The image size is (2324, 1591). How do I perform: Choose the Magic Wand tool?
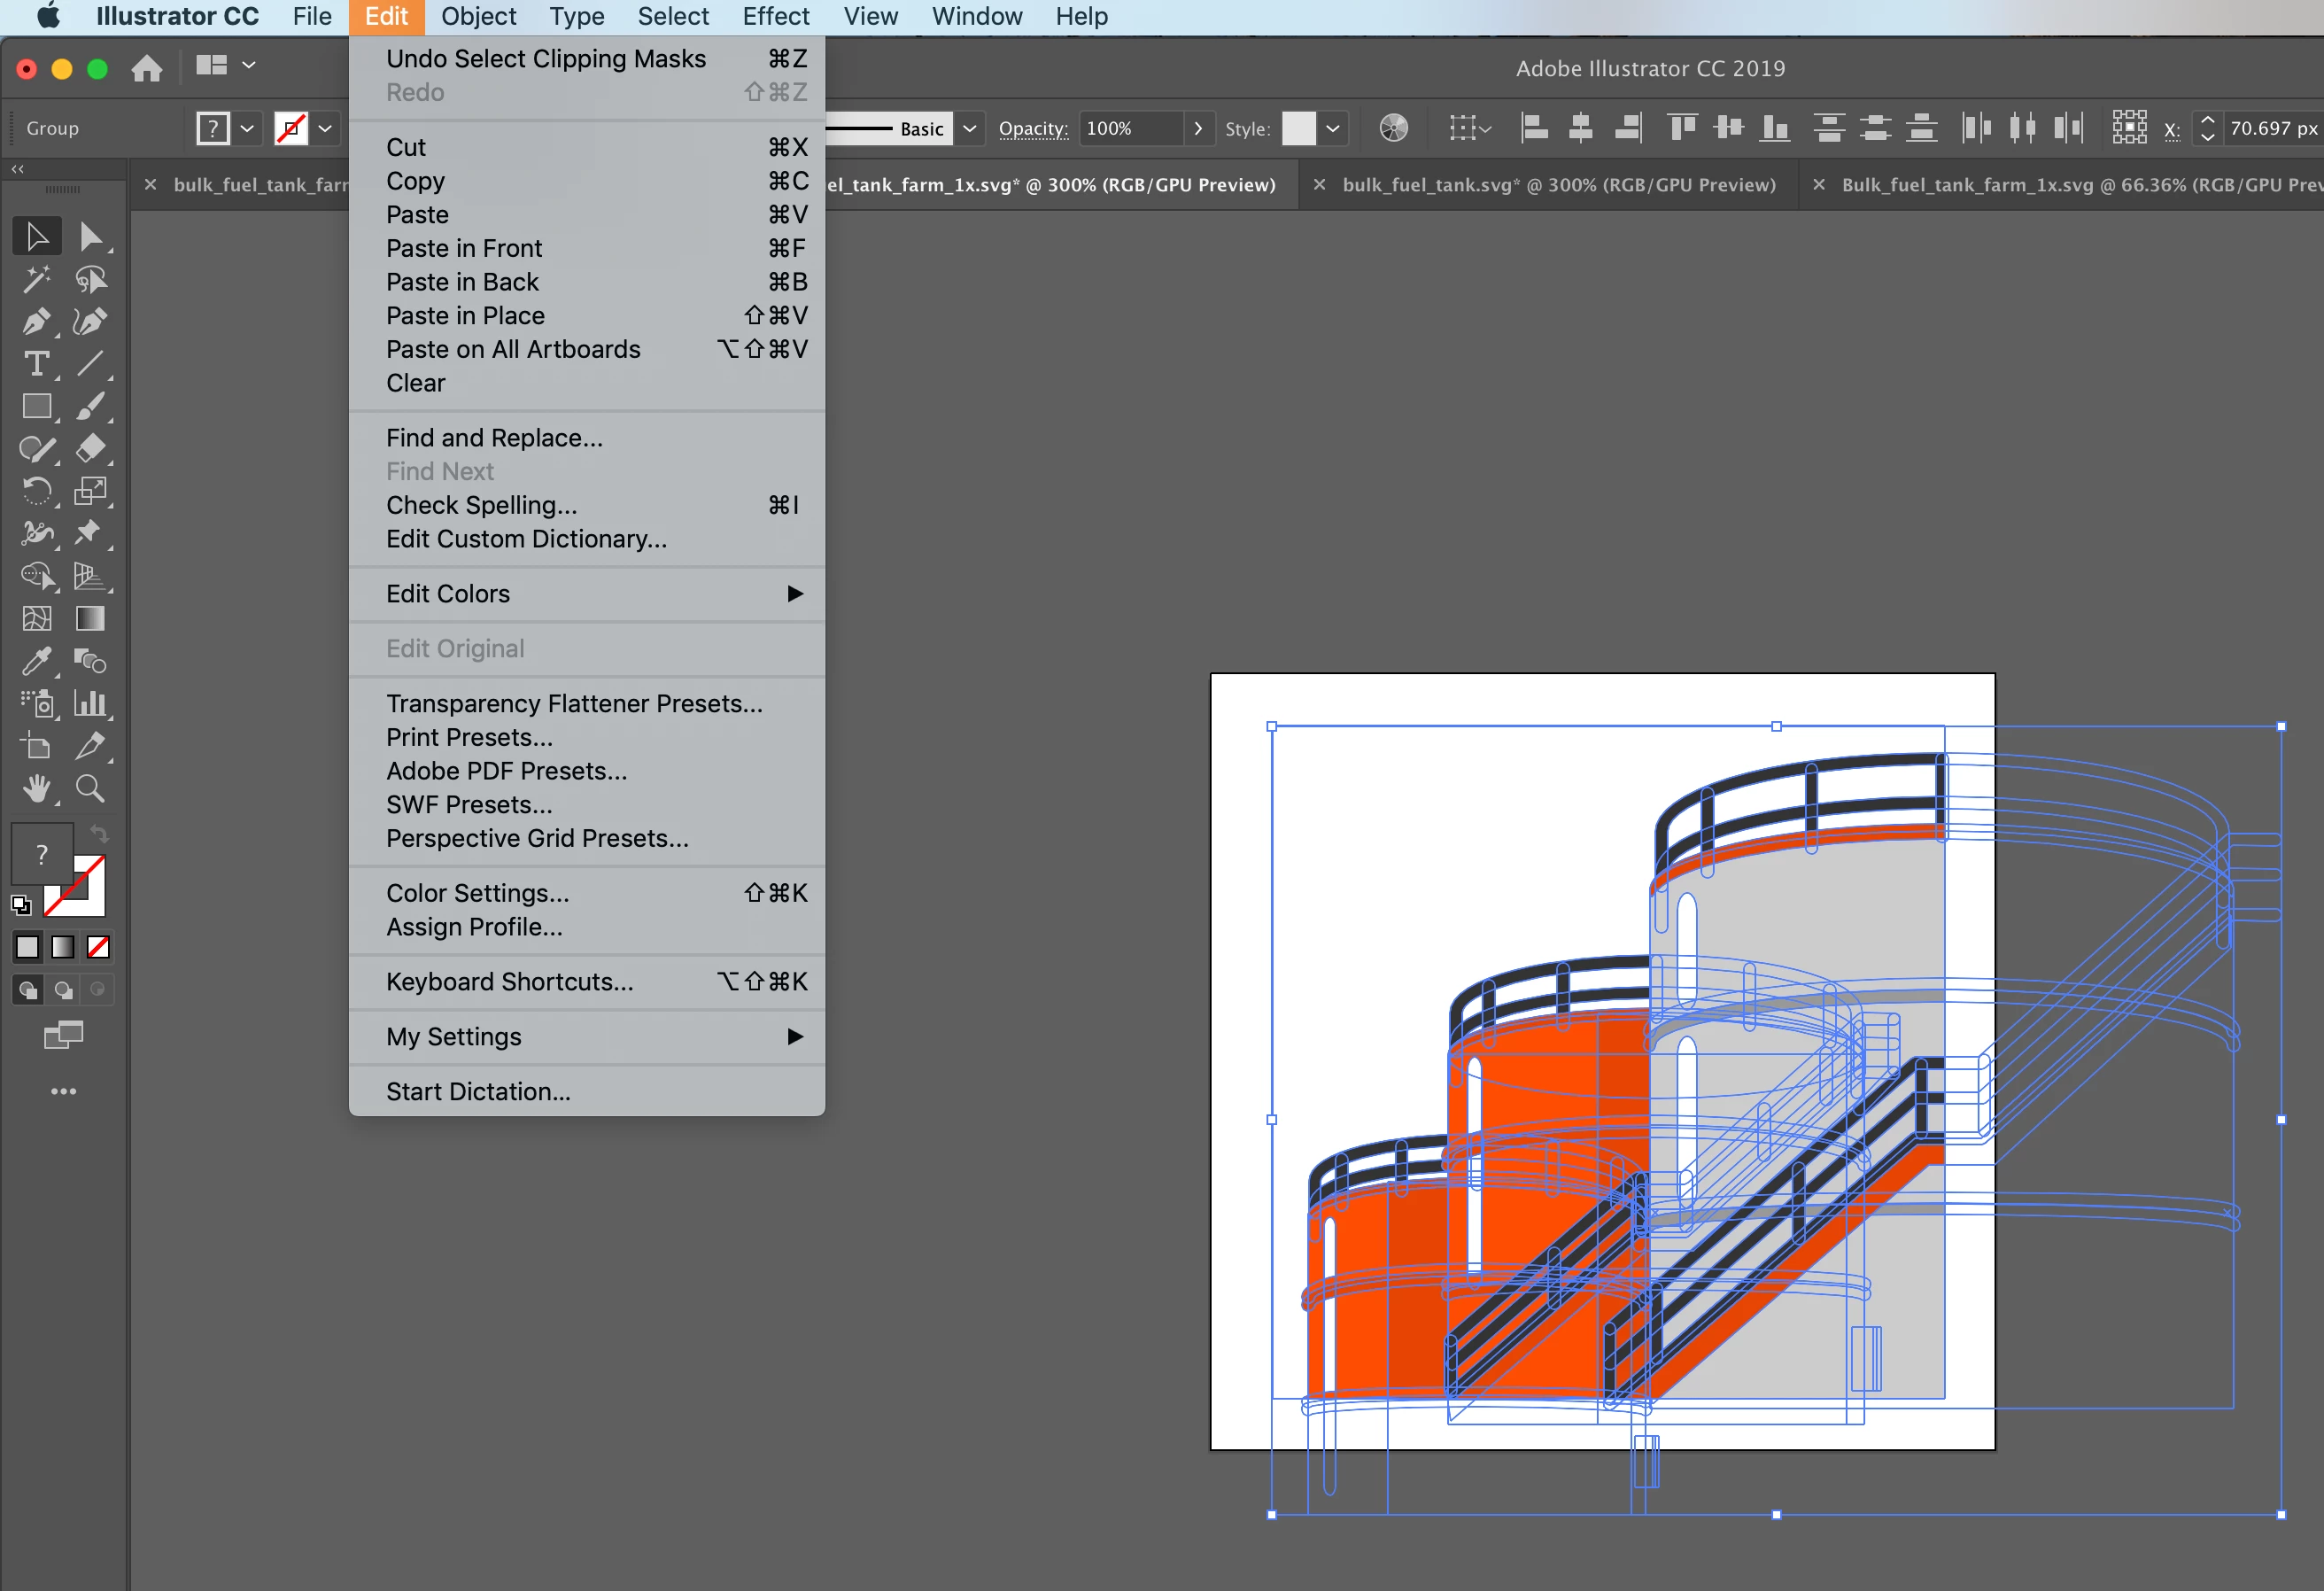pyautogui.click(x=36, y=280)
